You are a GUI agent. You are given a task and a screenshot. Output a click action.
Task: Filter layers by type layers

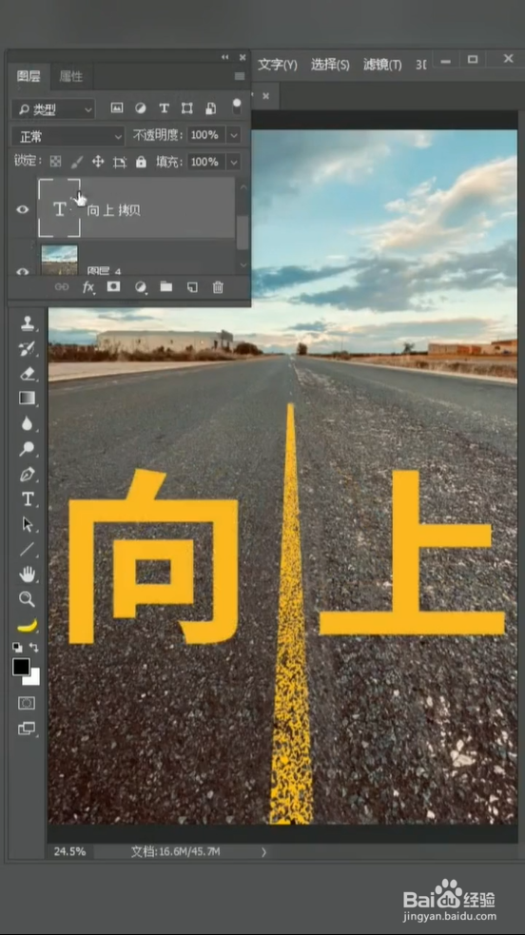pyautogui.click(x=164, y=107)
